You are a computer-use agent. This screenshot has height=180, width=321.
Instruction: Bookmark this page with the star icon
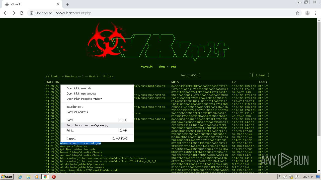pos(297,13)
